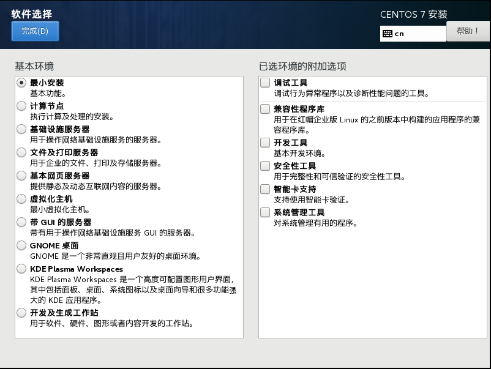
Task: Choose the GNOME 桌面 radio button
Action: coord(21,245)
